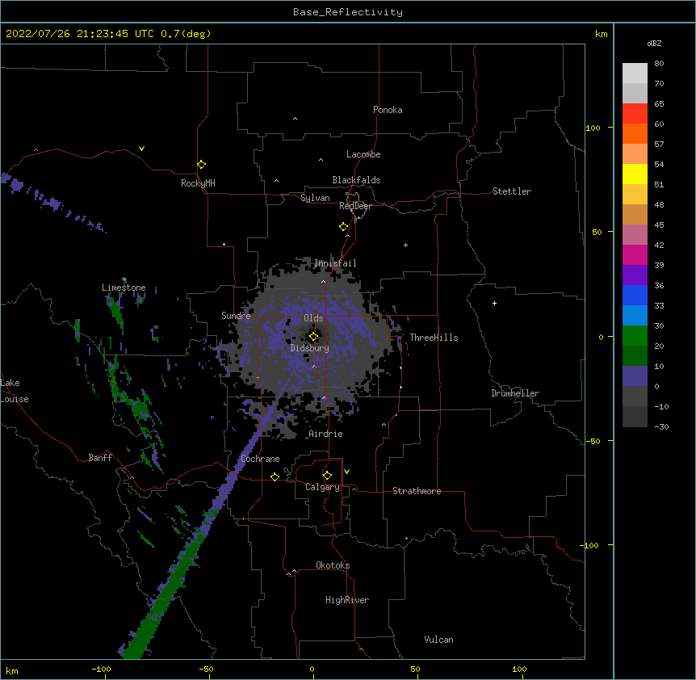Click the dBZ legend heading

(654, 43)
